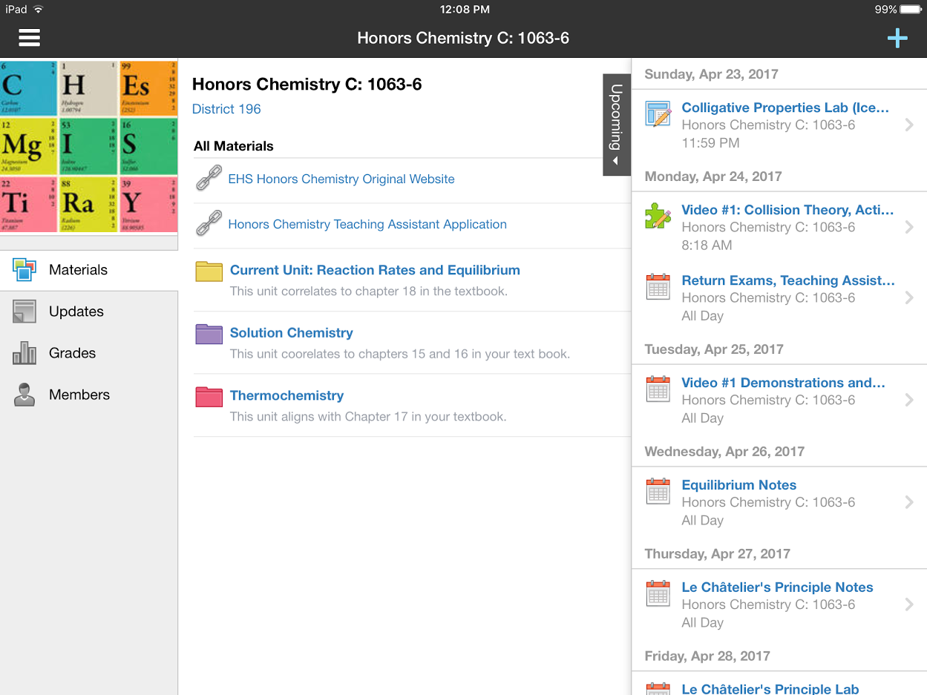
Task: Collapse the Upcoming side panel tab
Action: (616, 125)
